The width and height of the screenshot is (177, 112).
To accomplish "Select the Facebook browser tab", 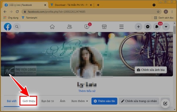I will [x=25, y=5].
